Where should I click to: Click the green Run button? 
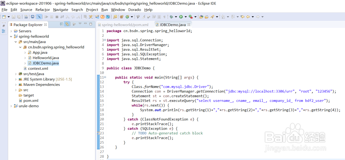181,17
